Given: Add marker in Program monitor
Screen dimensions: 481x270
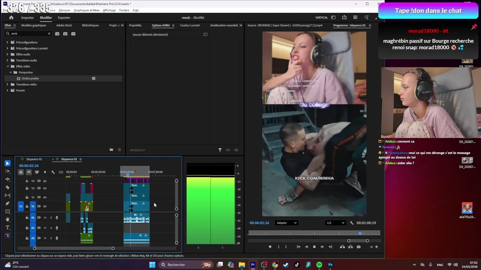Looking at the screenshot, I should (270, 247).
